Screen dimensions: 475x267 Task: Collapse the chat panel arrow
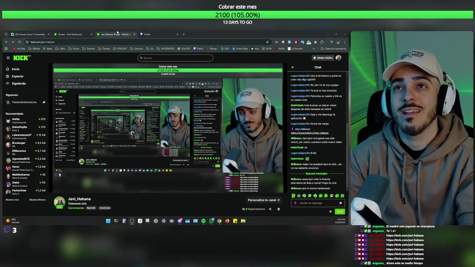tap(292, 67)
